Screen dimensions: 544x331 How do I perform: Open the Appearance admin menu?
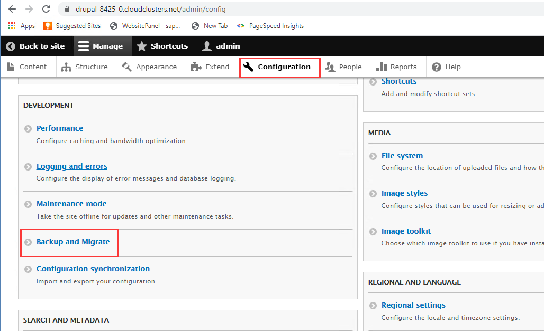[150, 67]
